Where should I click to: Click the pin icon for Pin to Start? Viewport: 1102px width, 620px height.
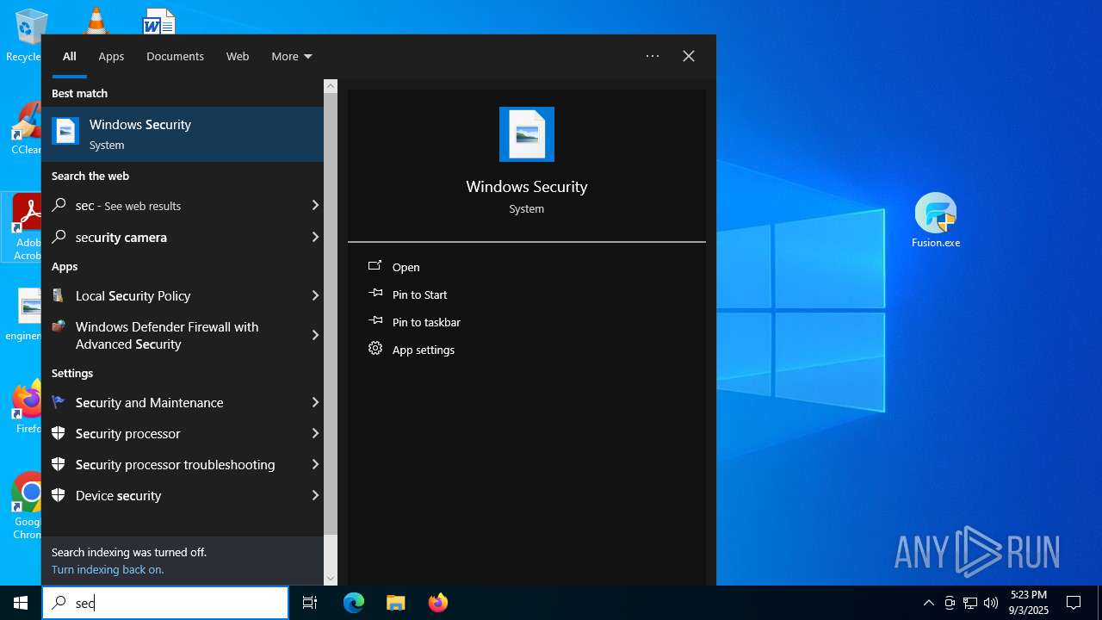coord(375,294)
